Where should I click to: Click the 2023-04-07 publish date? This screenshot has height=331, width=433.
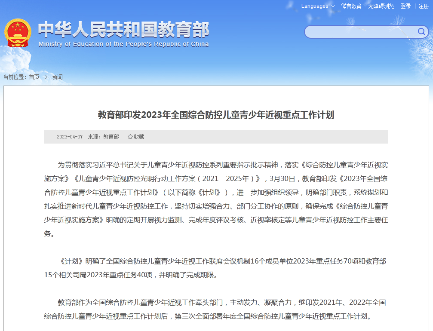(x=70, y=137)
